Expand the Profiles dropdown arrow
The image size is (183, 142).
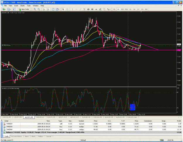11,9
